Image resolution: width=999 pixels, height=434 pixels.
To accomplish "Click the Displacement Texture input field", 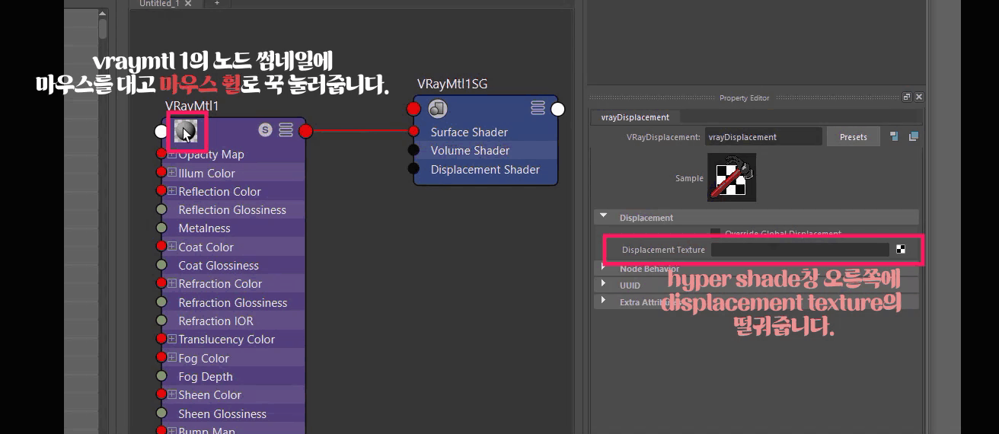I will click(x=800, y=249).
